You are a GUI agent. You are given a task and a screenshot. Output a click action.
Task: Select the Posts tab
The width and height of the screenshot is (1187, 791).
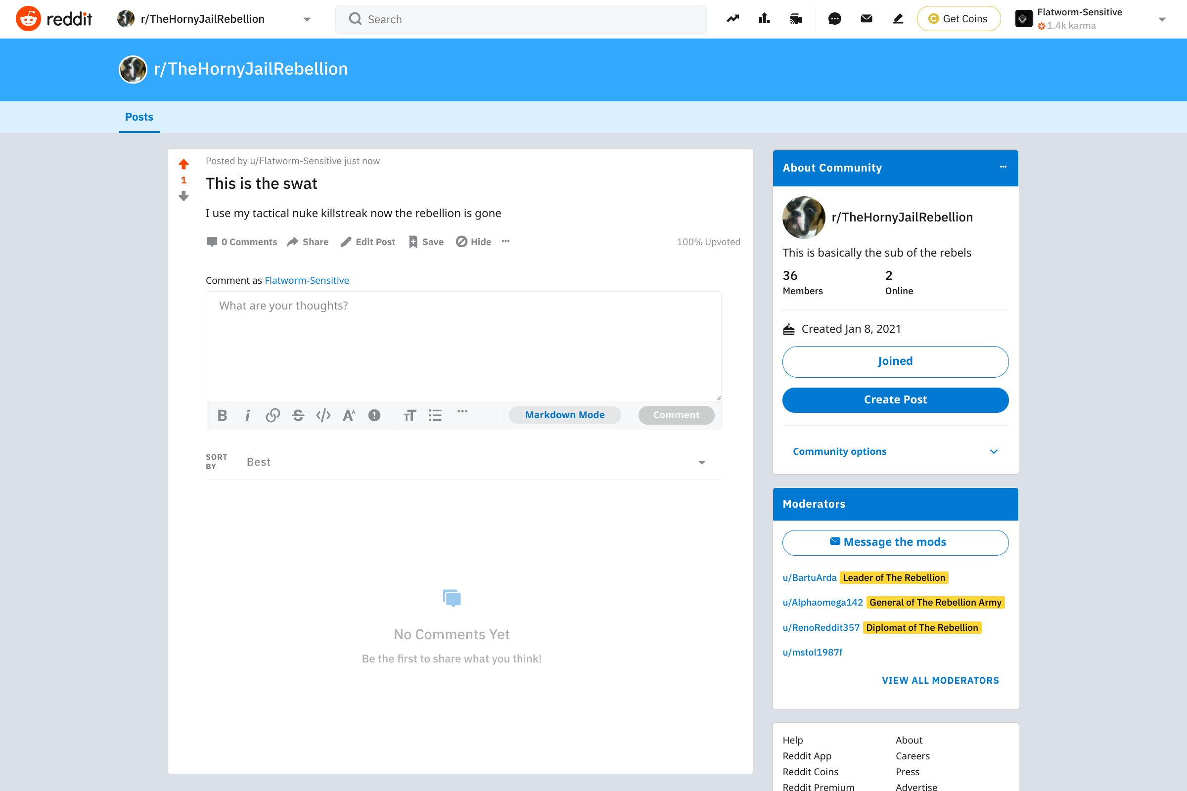(x=139, y=117)
